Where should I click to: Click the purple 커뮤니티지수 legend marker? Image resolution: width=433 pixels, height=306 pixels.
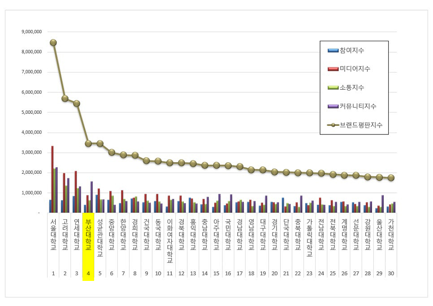click(x=333, y=107)
